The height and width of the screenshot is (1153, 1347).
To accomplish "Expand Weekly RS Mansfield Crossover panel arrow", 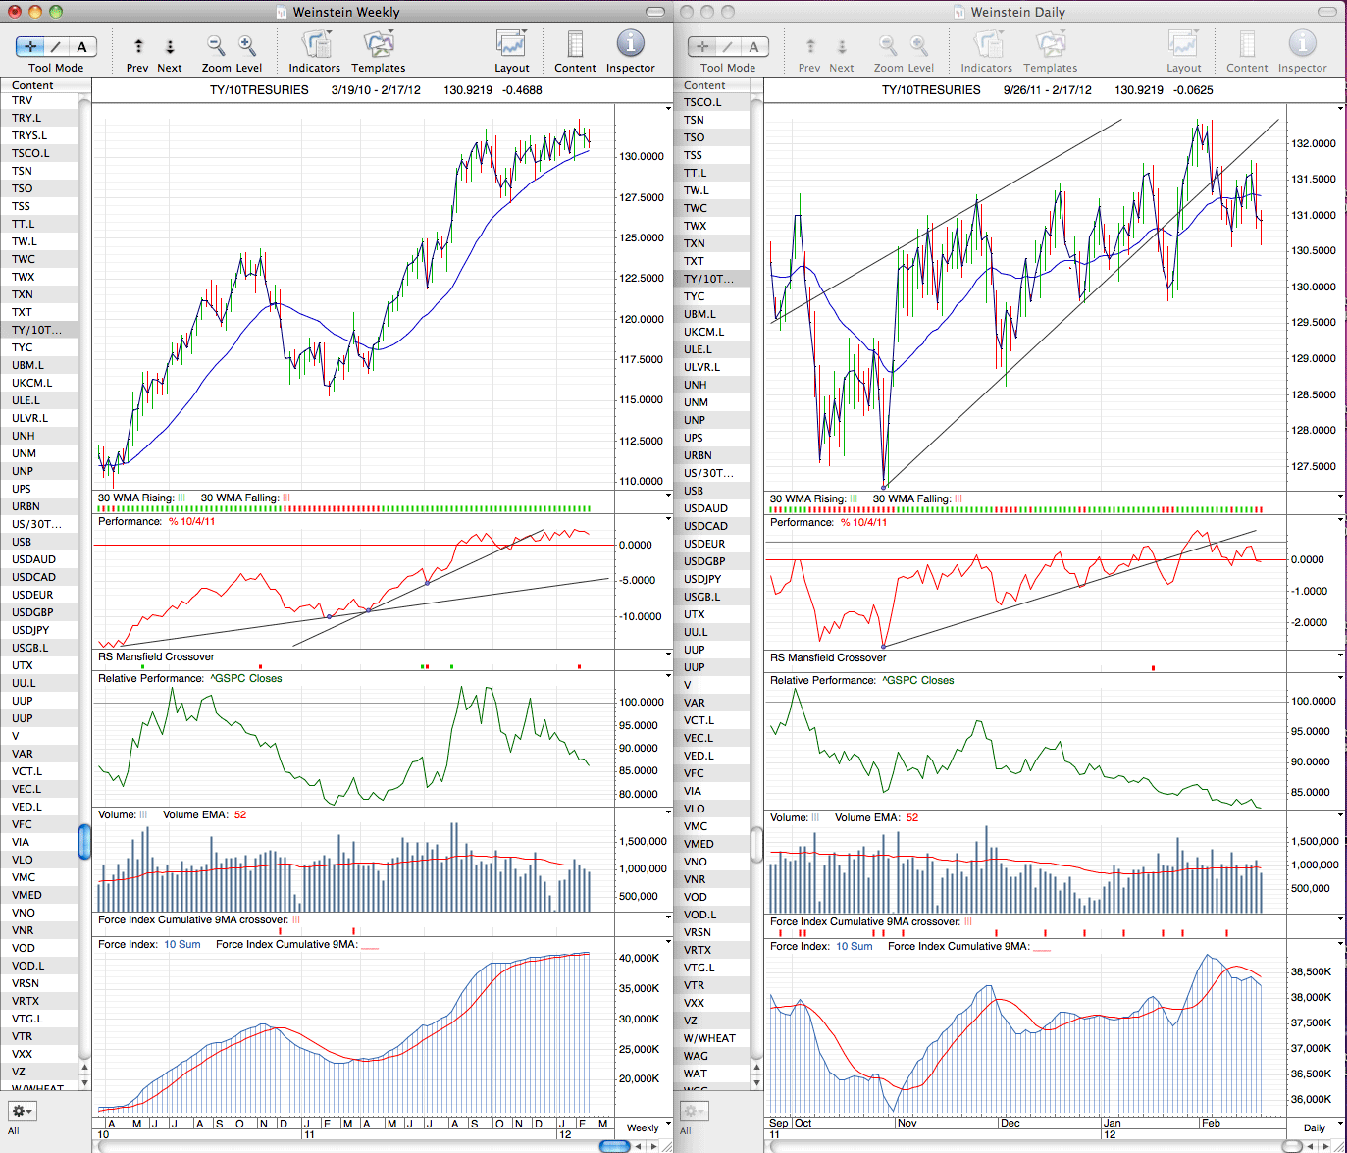I will [668, 655].
